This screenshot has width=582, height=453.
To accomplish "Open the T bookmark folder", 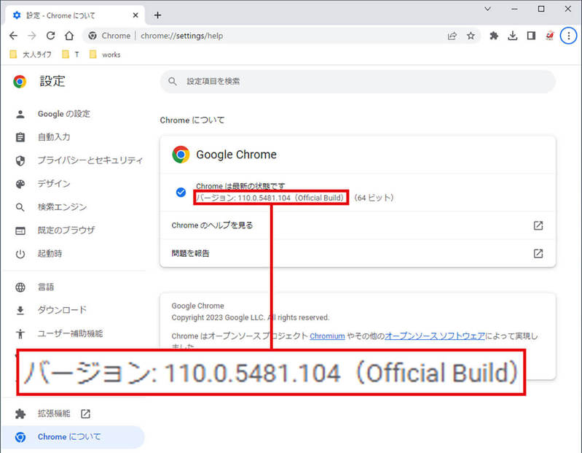I will click(x=71, y=55).
